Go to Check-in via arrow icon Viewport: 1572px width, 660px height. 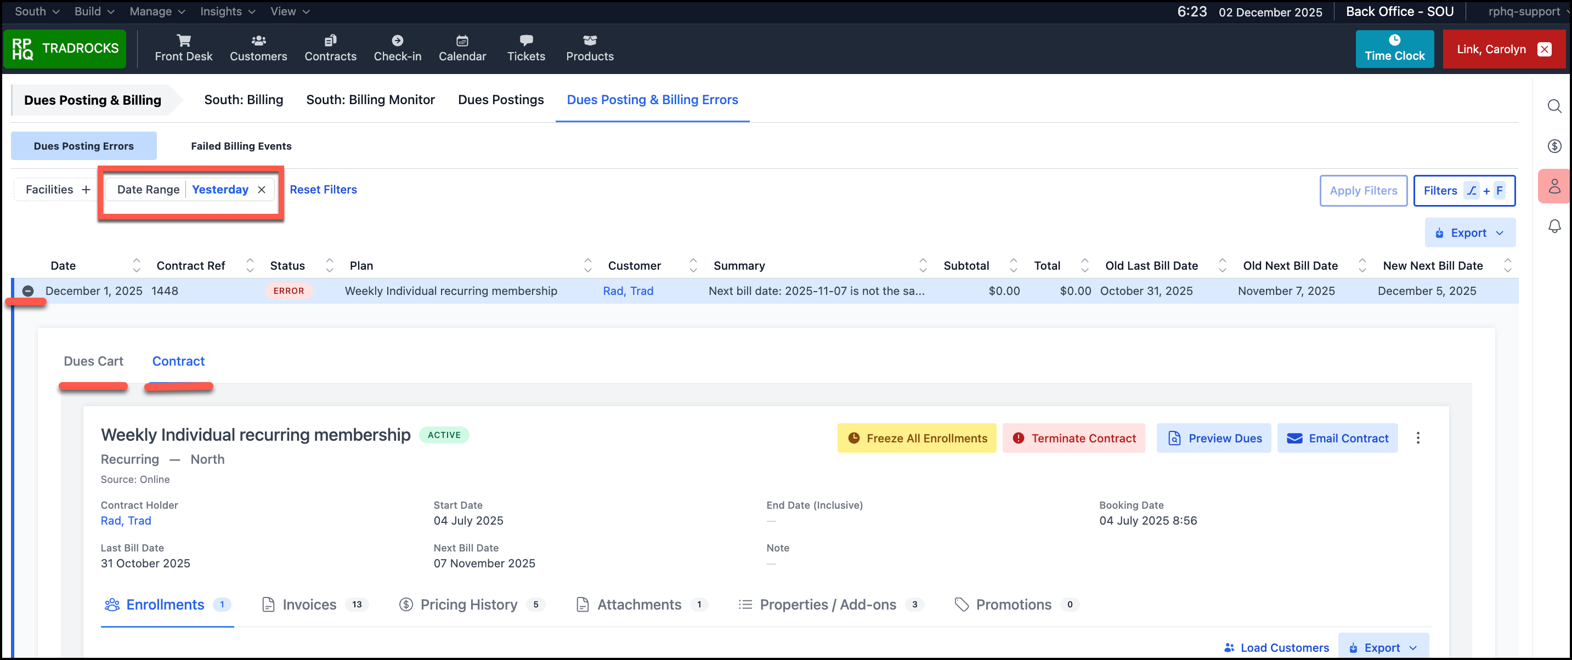click(x=397, y=41)
